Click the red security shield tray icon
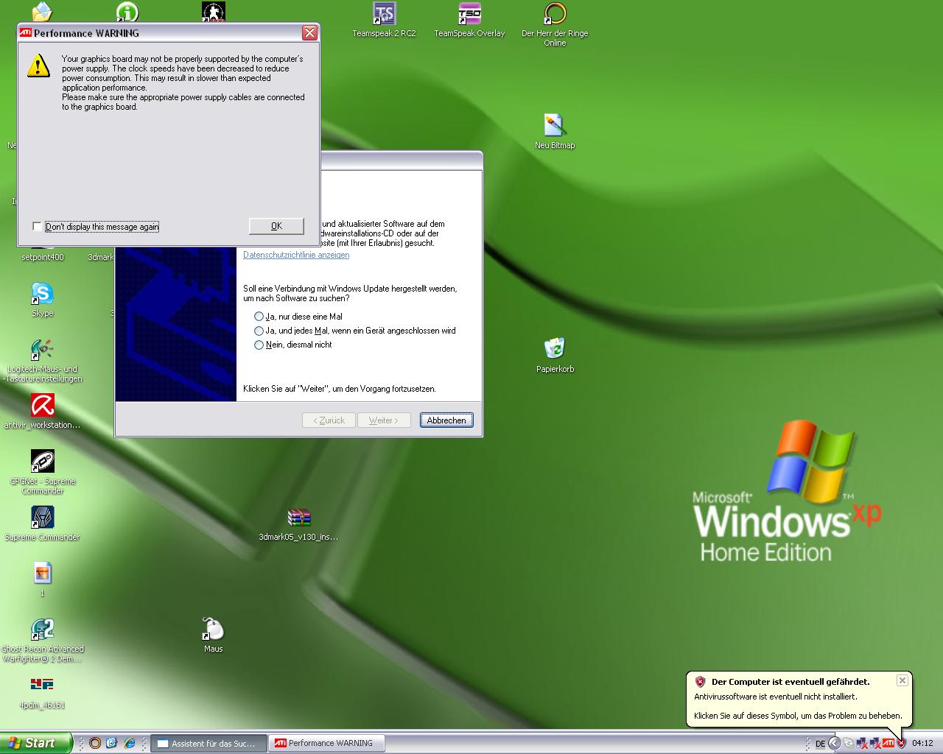Viewport: 943px width, 754px height. (x=900, y=744)
